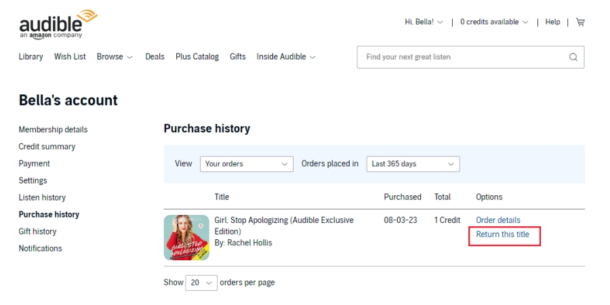Select Purchase history in sidebar
This screenshot has width=610, height=305.
pos(49,214)
